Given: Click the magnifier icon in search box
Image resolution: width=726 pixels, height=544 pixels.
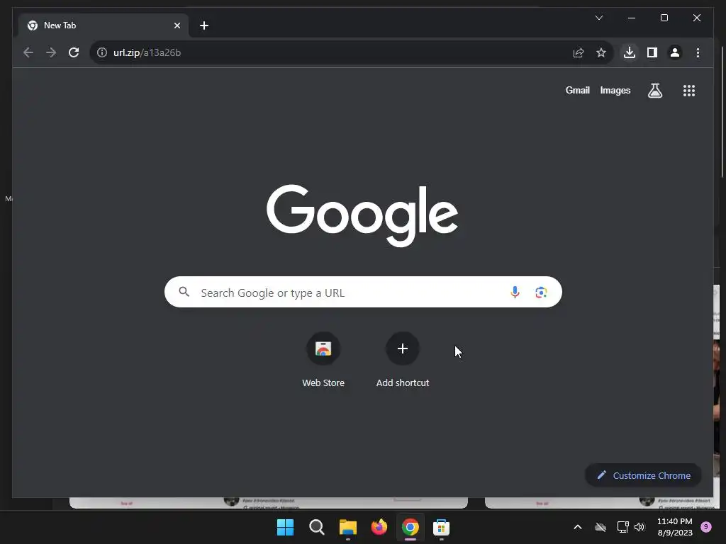Looking at the screenshot, I should pyautogui.click(x=184, y=291).
